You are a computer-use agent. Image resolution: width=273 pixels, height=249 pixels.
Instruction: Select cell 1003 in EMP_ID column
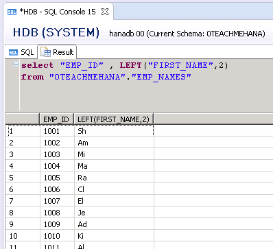(x=57, y=154)
